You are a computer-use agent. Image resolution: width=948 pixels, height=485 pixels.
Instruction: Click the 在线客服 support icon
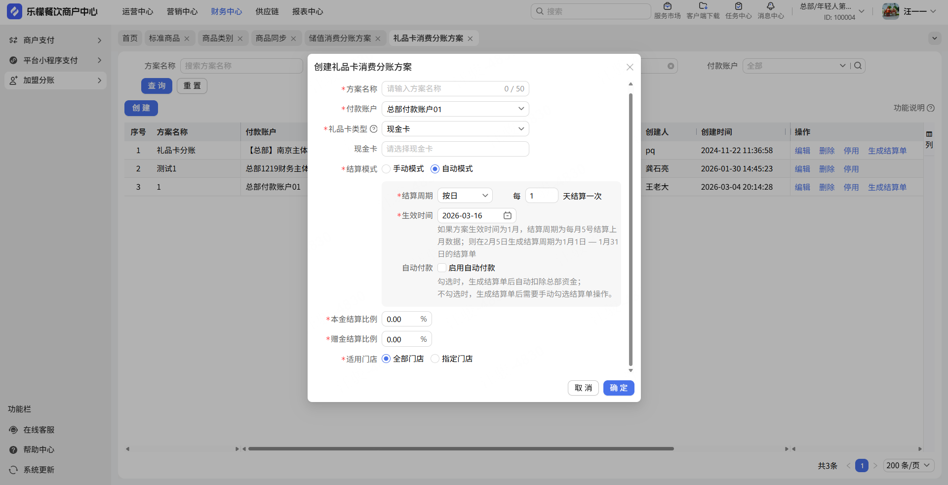(x=13, y=430)
